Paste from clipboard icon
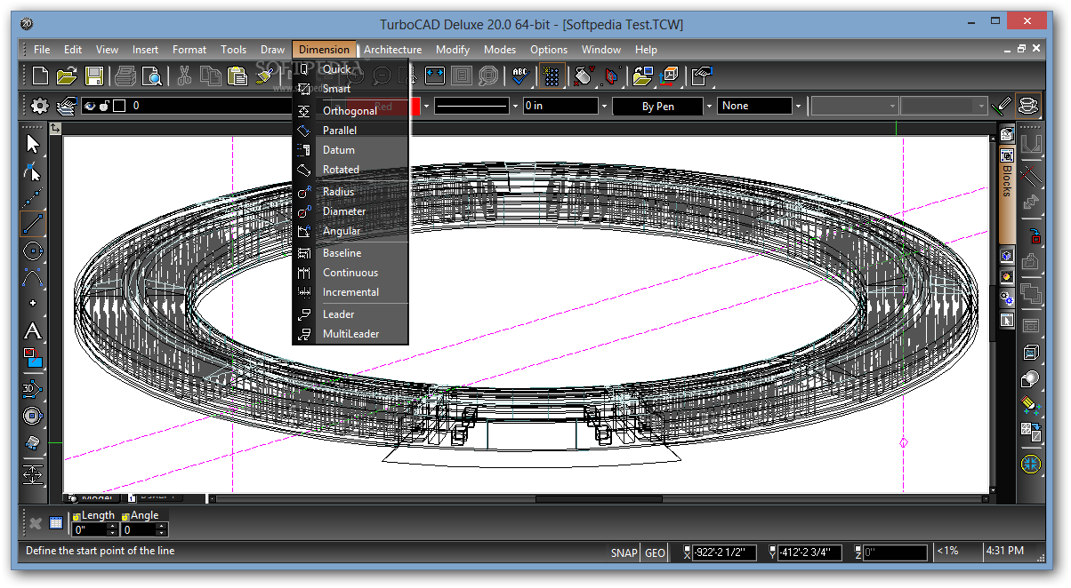Viewport: 1071px width, 588px height. (x=238, y=76)
